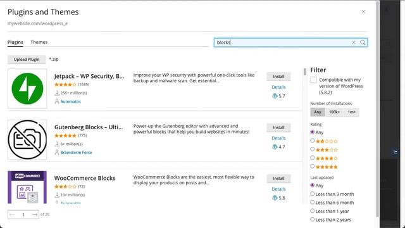Click the WooCommerce Blocks description text

(194, 180)
